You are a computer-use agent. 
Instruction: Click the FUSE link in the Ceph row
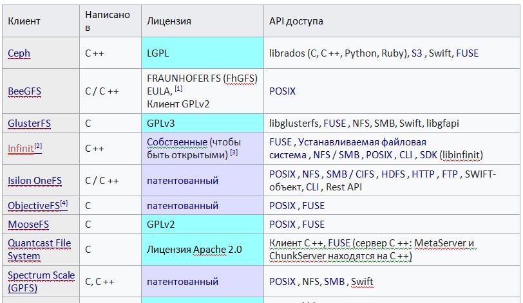(468, 53)
